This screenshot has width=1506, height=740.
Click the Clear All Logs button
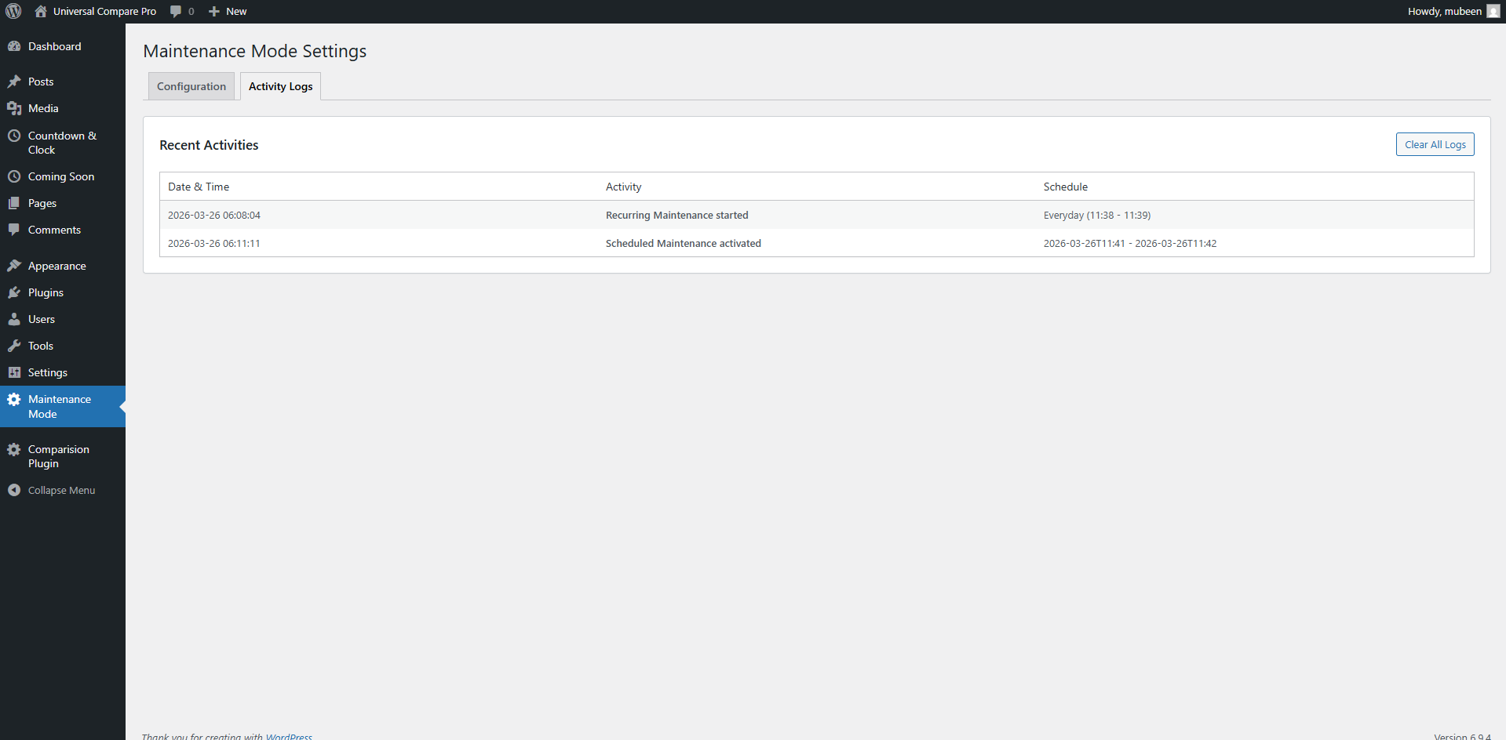click(1435, 144)
